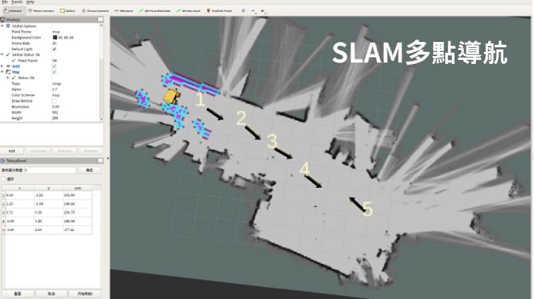Expand the Grid display node
The image size is (534, 299).
coord(3,66)
